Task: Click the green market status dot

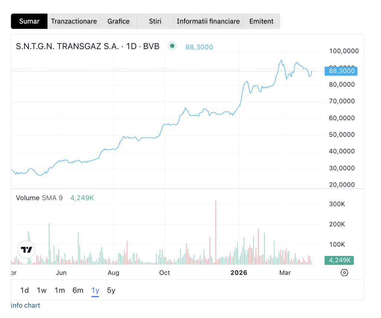Action: [x=172, y=46]
